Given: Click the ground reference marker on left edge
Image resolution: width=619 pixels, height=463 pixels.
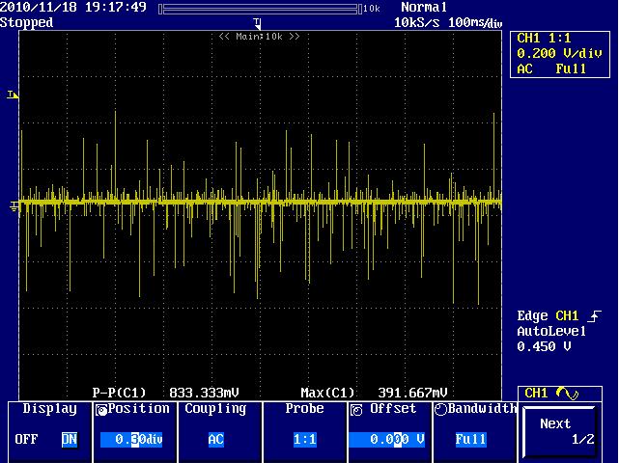Looking at the screenshot, I should pos(14,204).
